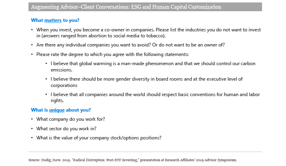Image resolution: width=286 pixels, height=166 pixels.
Task: Select "What sector do you work in?"
Action: point(66,128)
